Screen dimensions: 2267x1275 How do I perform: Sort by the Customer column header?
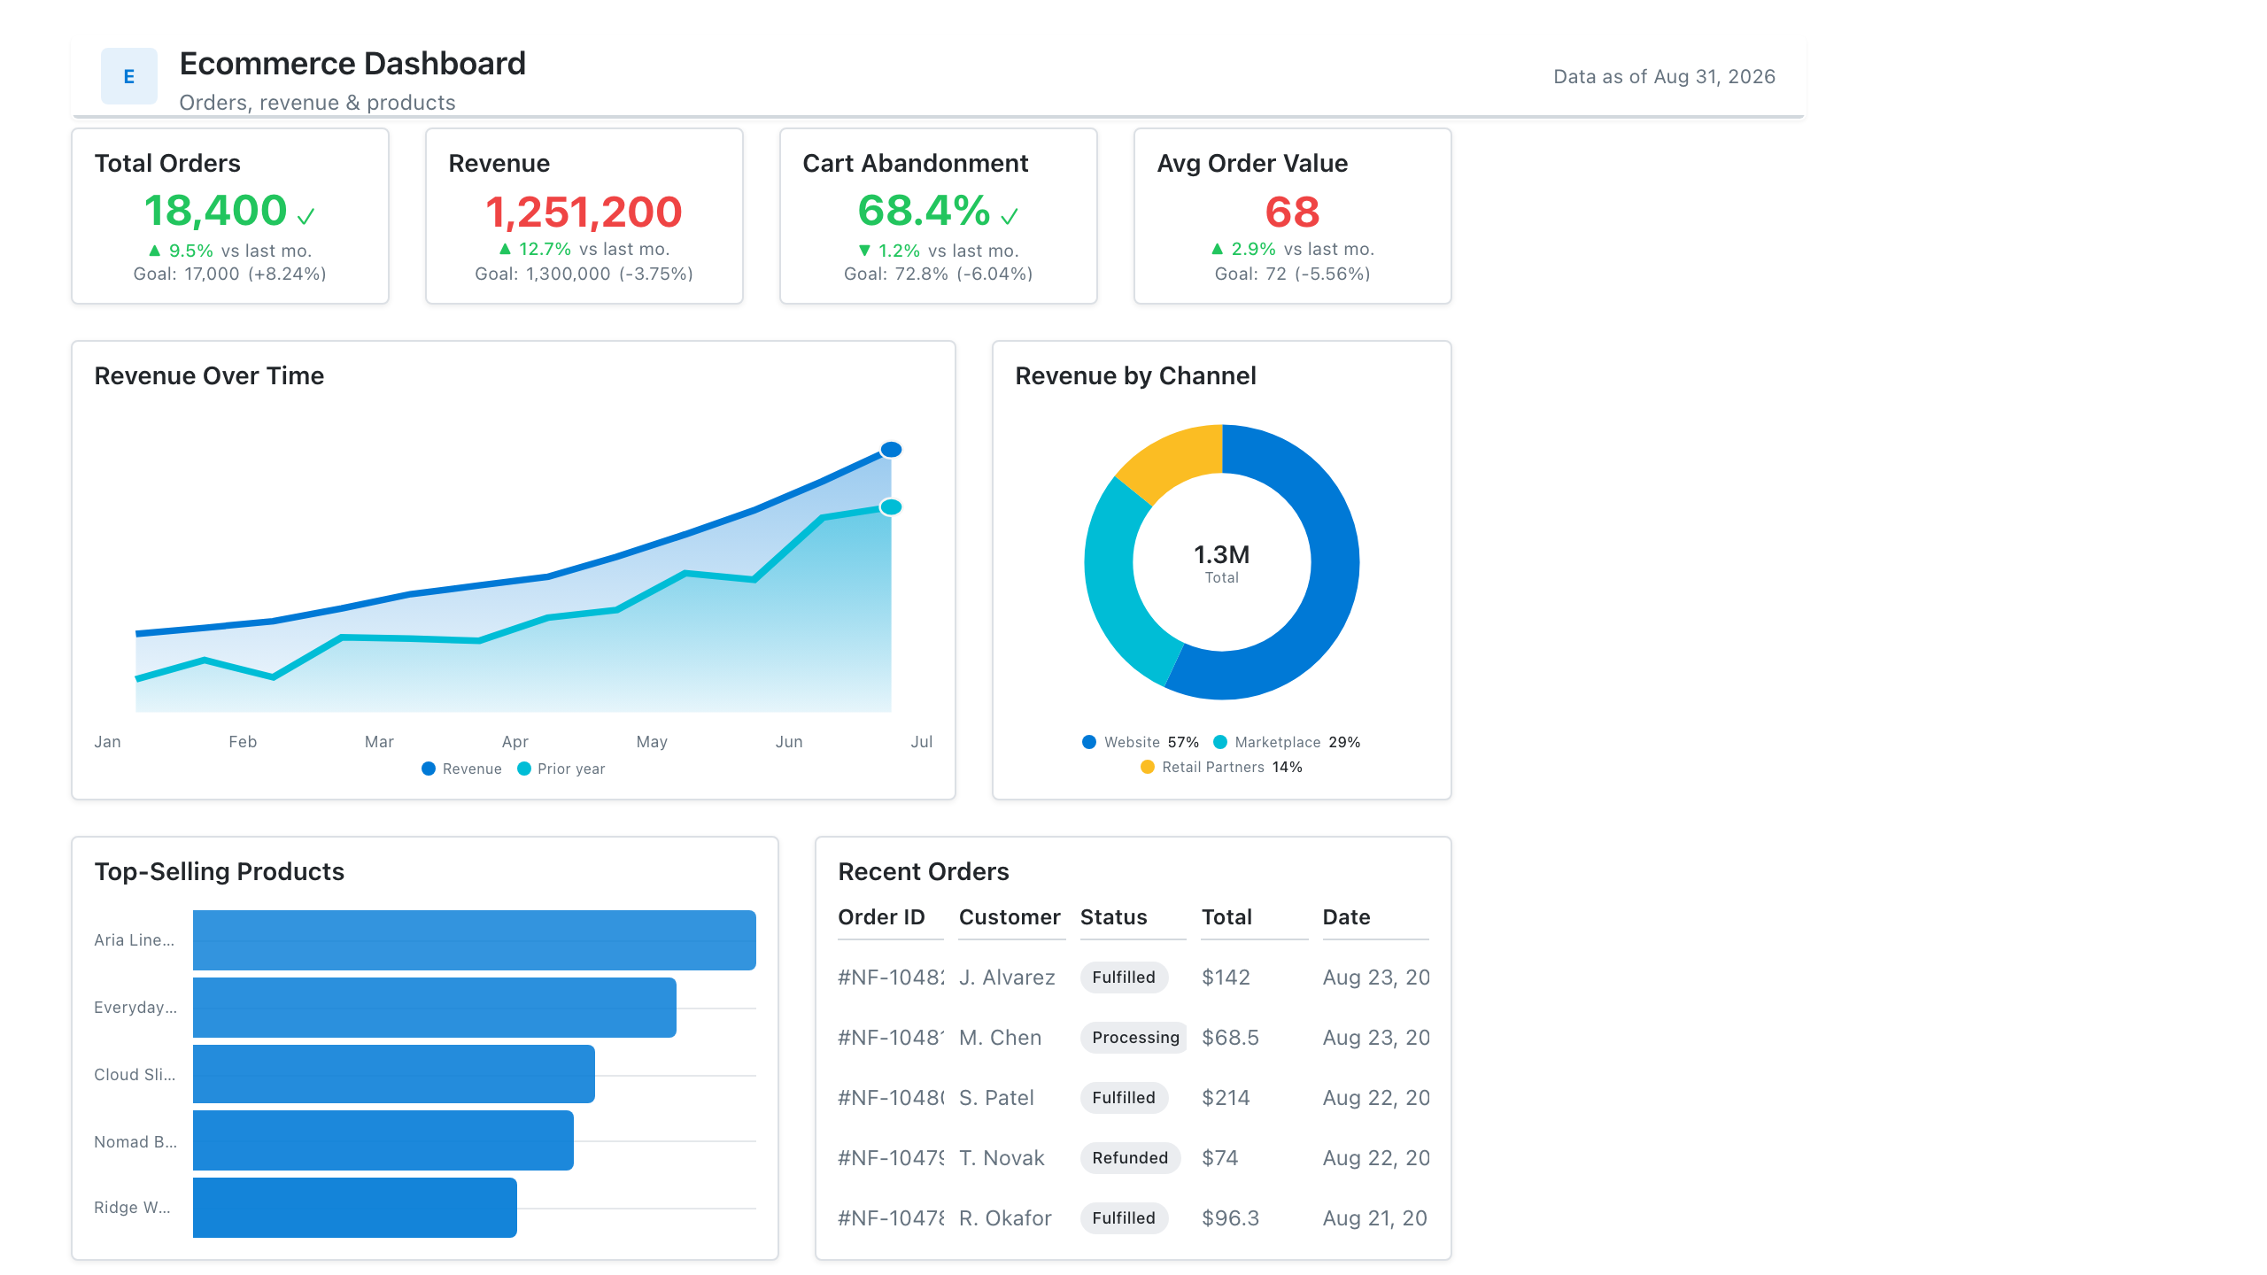coord(1010,917)
